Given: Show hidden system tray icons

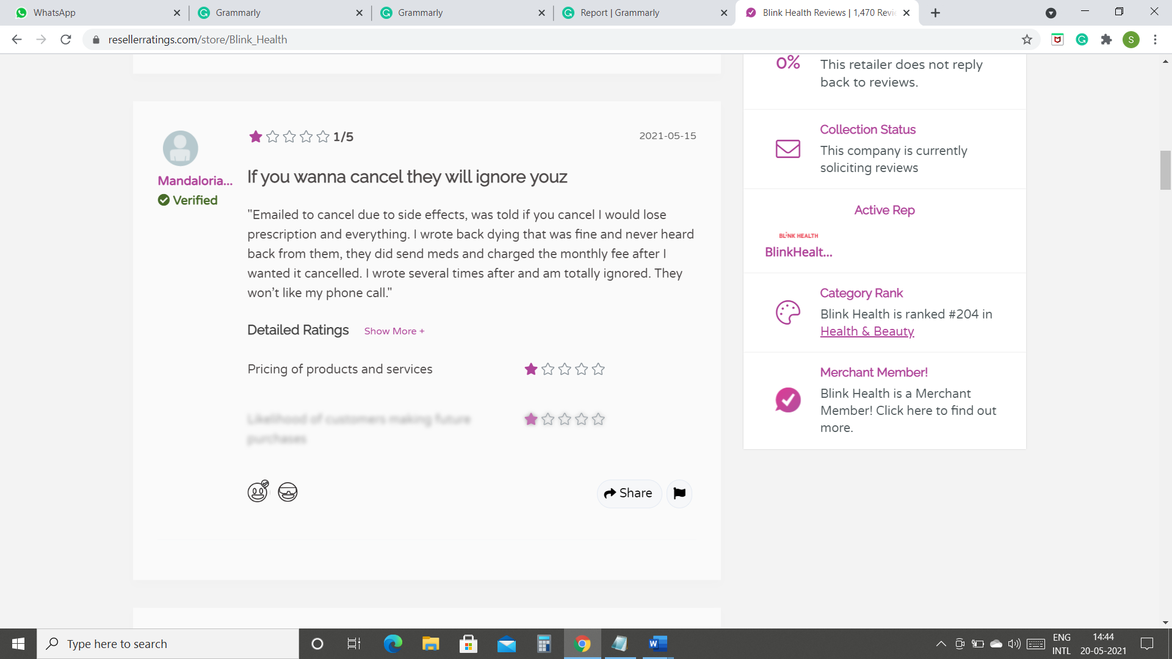Looking at the screenshot, I should (x=941, y=644).
